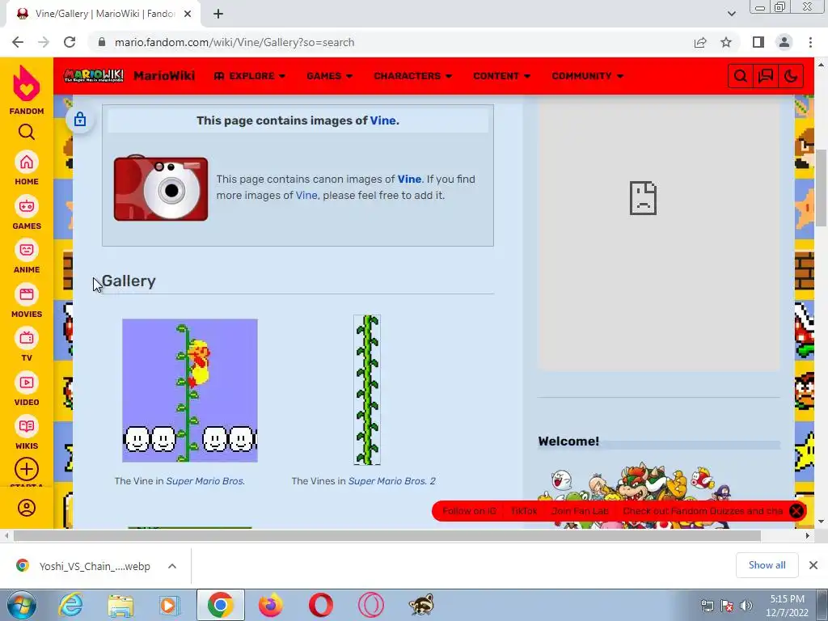This screenshot has height=621, width=828.
Task: Click the horizontal scrollbar thumb
Action: point(387,536)
